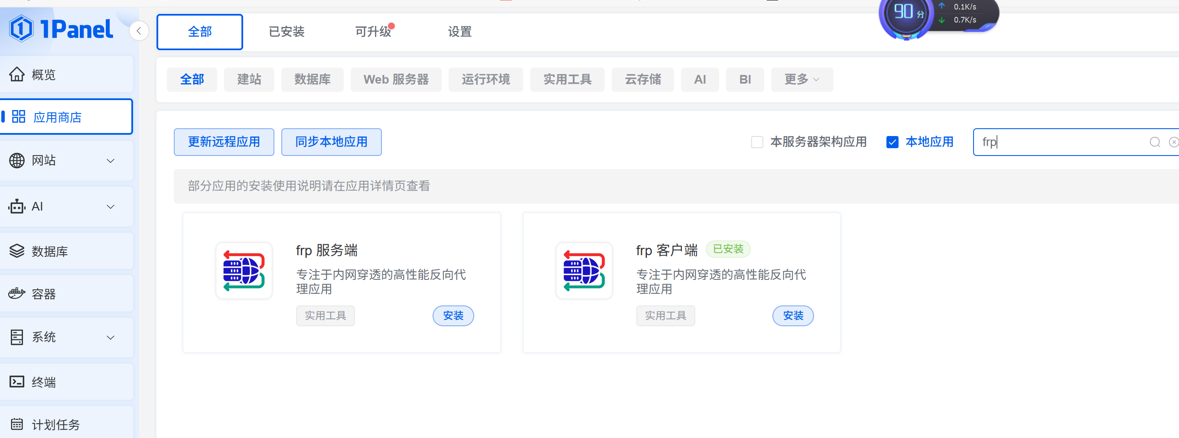Collapse the sidebar with the arrow button
This screenshot has height=438, width=1179.
(x=139, y=31)
